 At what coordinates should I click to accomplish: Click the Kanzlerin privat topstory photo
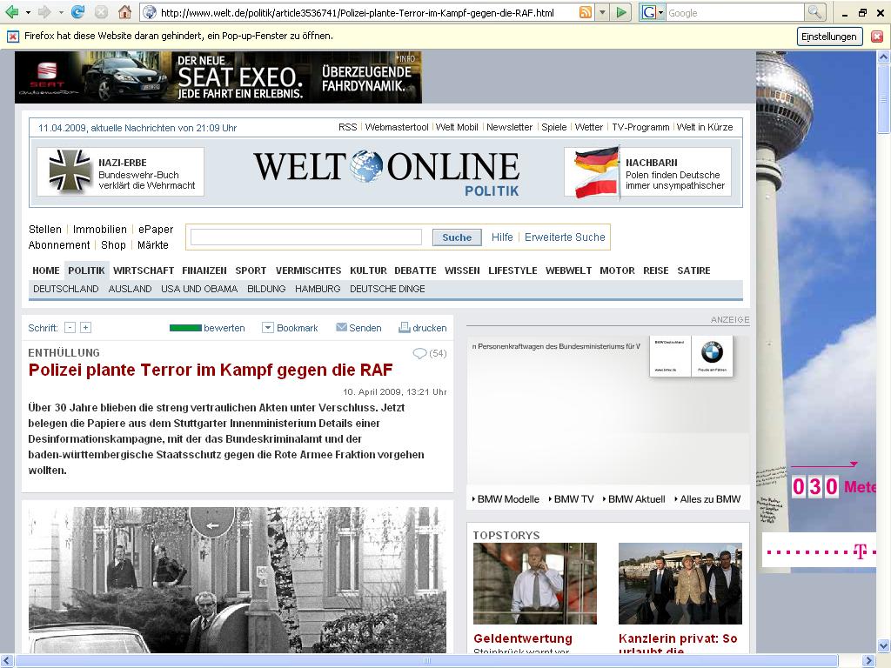point(680,584)
